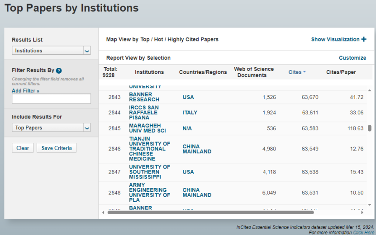Click CHINA MAINLAND link in row 2846

(x=197, y=149)
